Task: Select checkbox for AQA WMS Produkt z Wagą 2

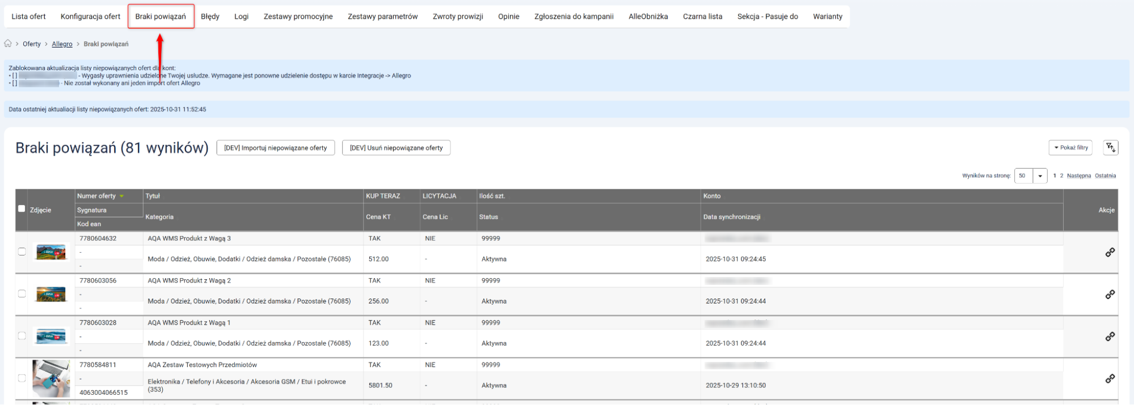Action: (x=22, y=293)
